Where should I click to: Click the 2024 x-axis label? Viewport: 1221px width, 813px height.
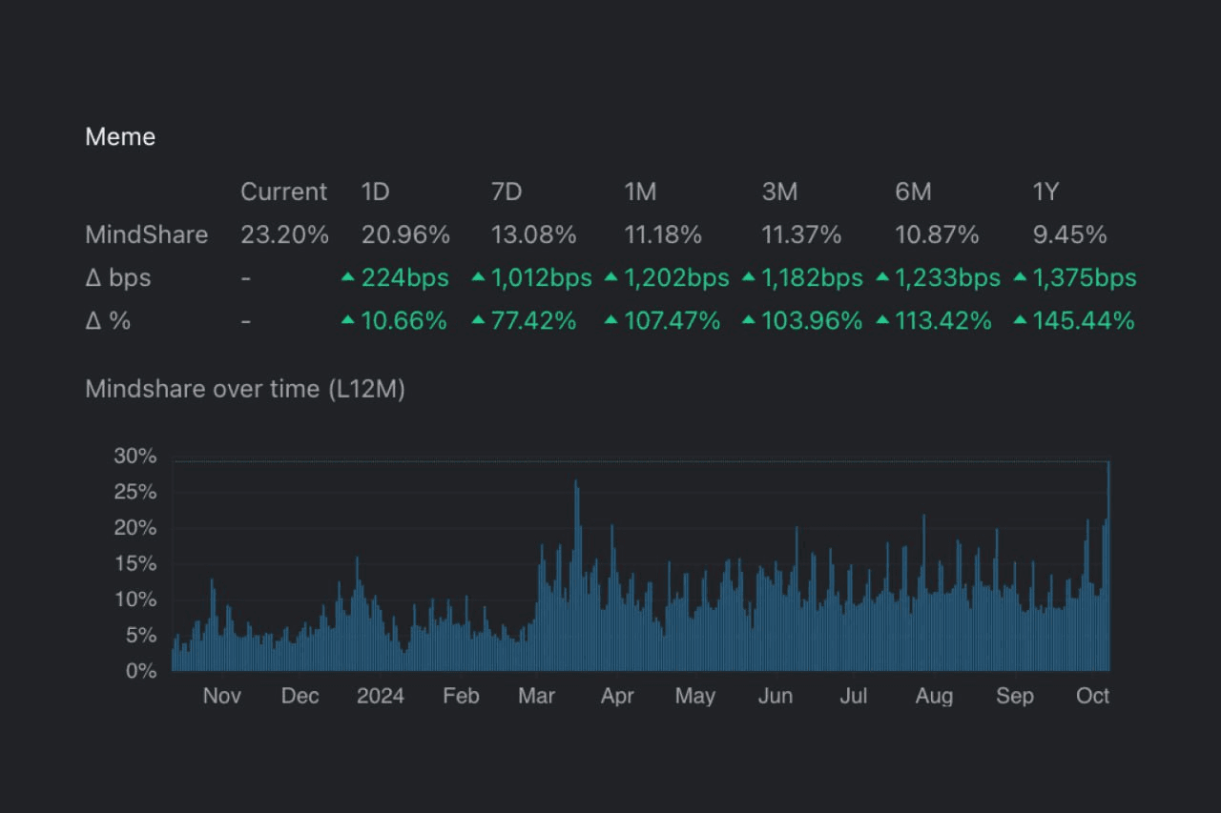[x=381, y=696]
